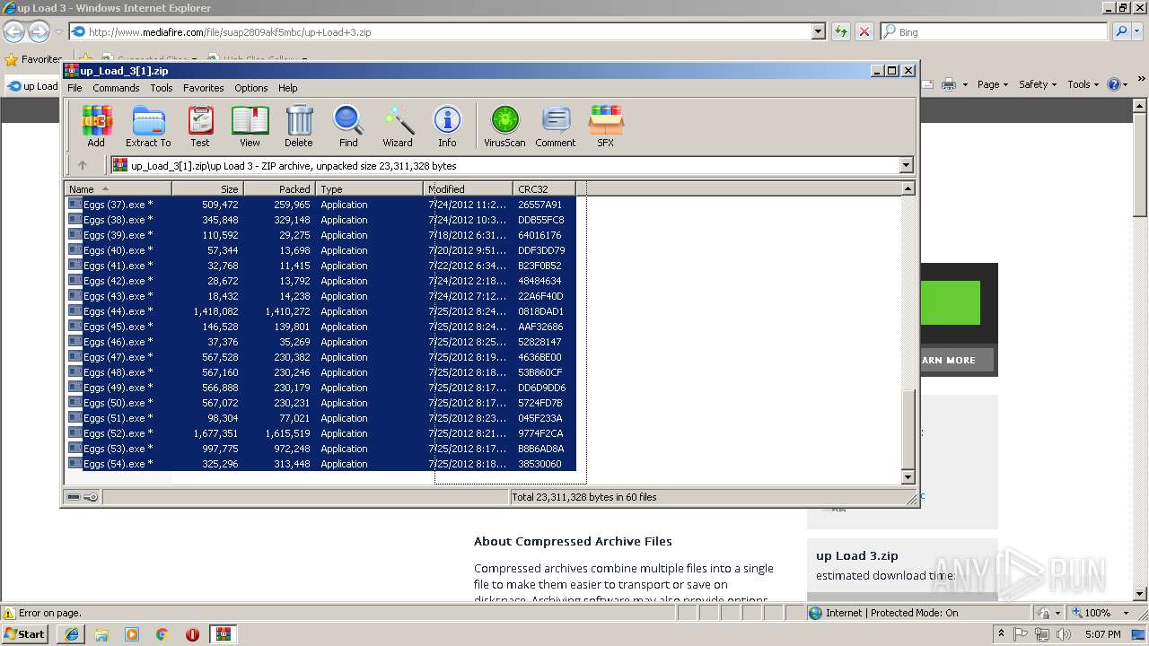
Task: Open the WinRAR Help menu
Action: pyautogui.click(x=288, y=88)
